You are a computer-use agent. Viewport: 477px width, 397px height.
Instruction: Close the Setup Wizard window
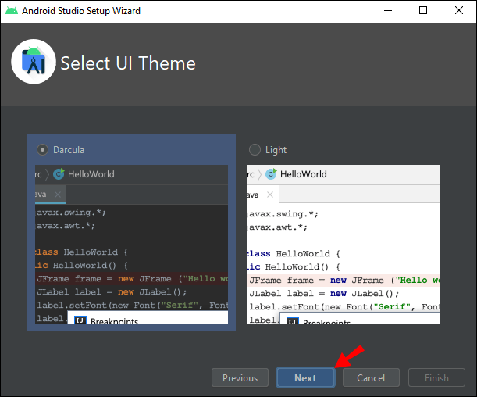(459, 11)
